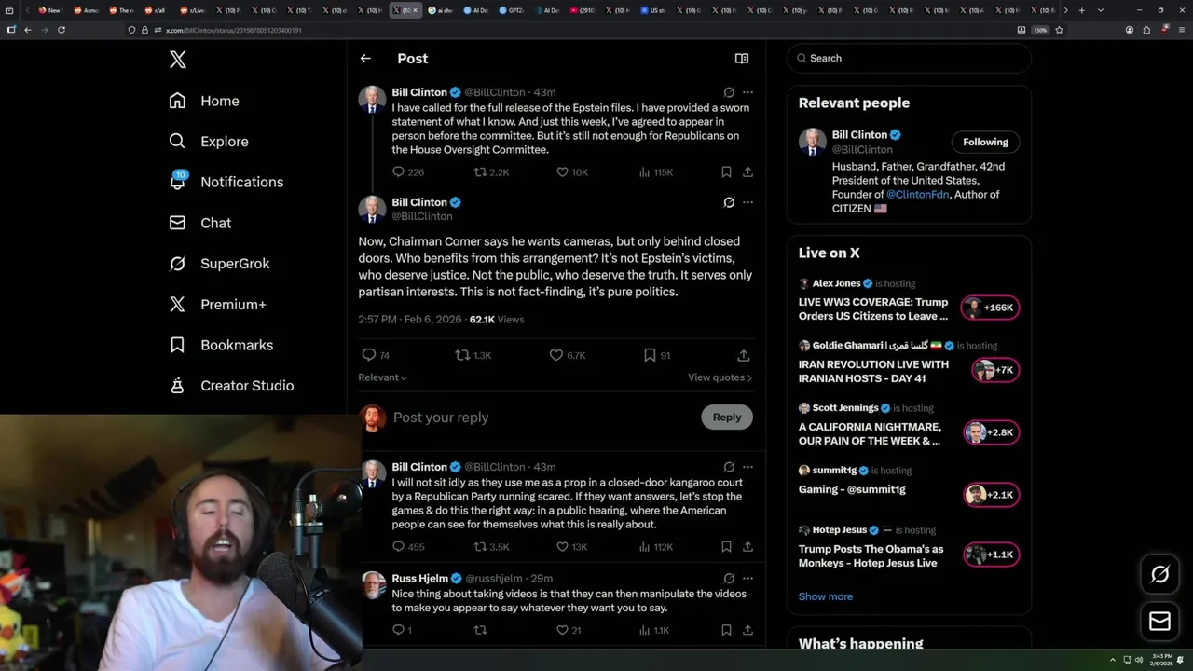
Task: Open LIVE WW3 COVERAGE broadcast title
Action: point(873,309)
